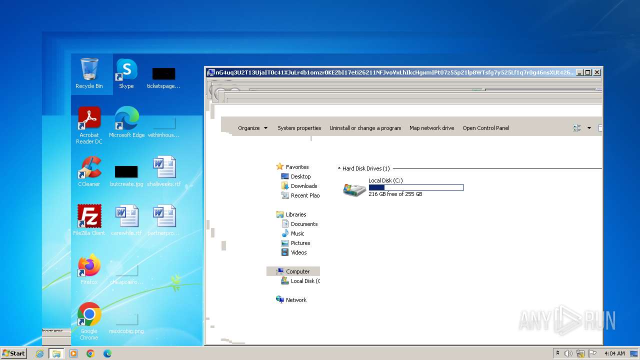Open the Action Center flag icon
This screenshot has width=640, height=360.
[592, 353]
